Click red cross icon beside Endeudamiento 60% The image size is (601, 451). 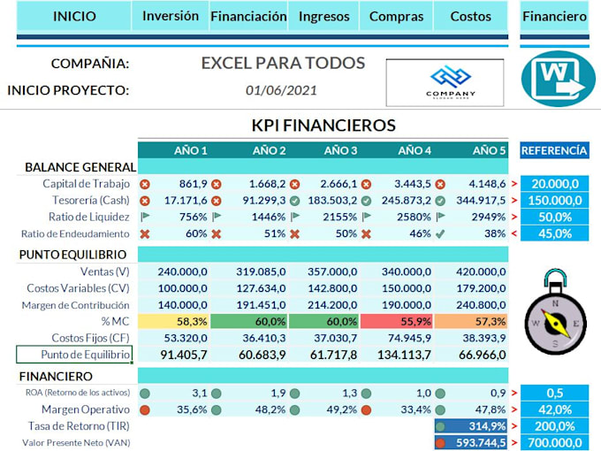point(145,234)
